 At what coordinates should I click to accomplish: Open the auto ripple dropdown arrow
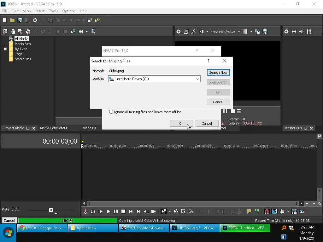[288, 211]
